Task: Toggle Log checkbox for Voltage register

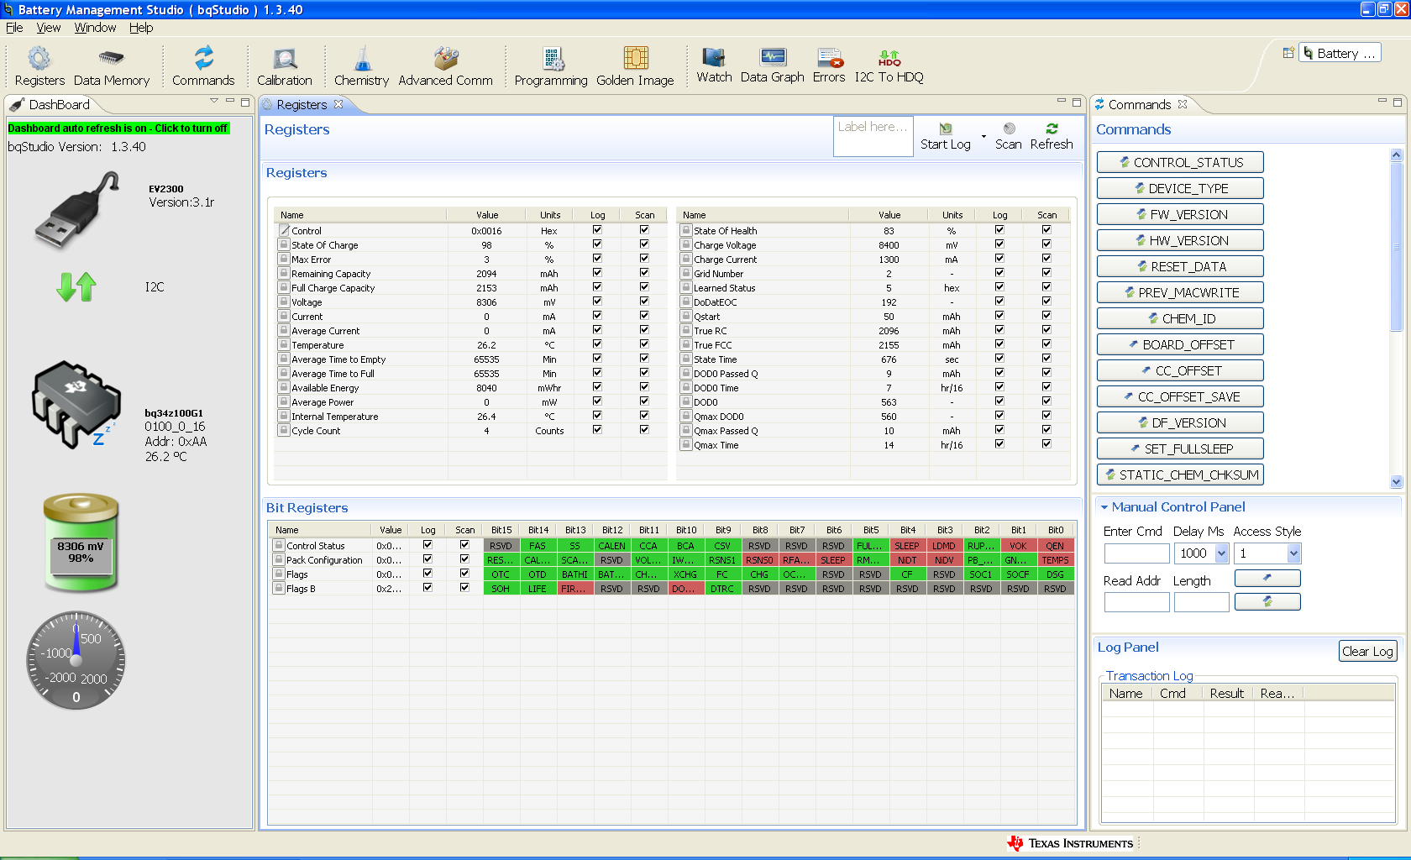Action: [x=597, y=302]
